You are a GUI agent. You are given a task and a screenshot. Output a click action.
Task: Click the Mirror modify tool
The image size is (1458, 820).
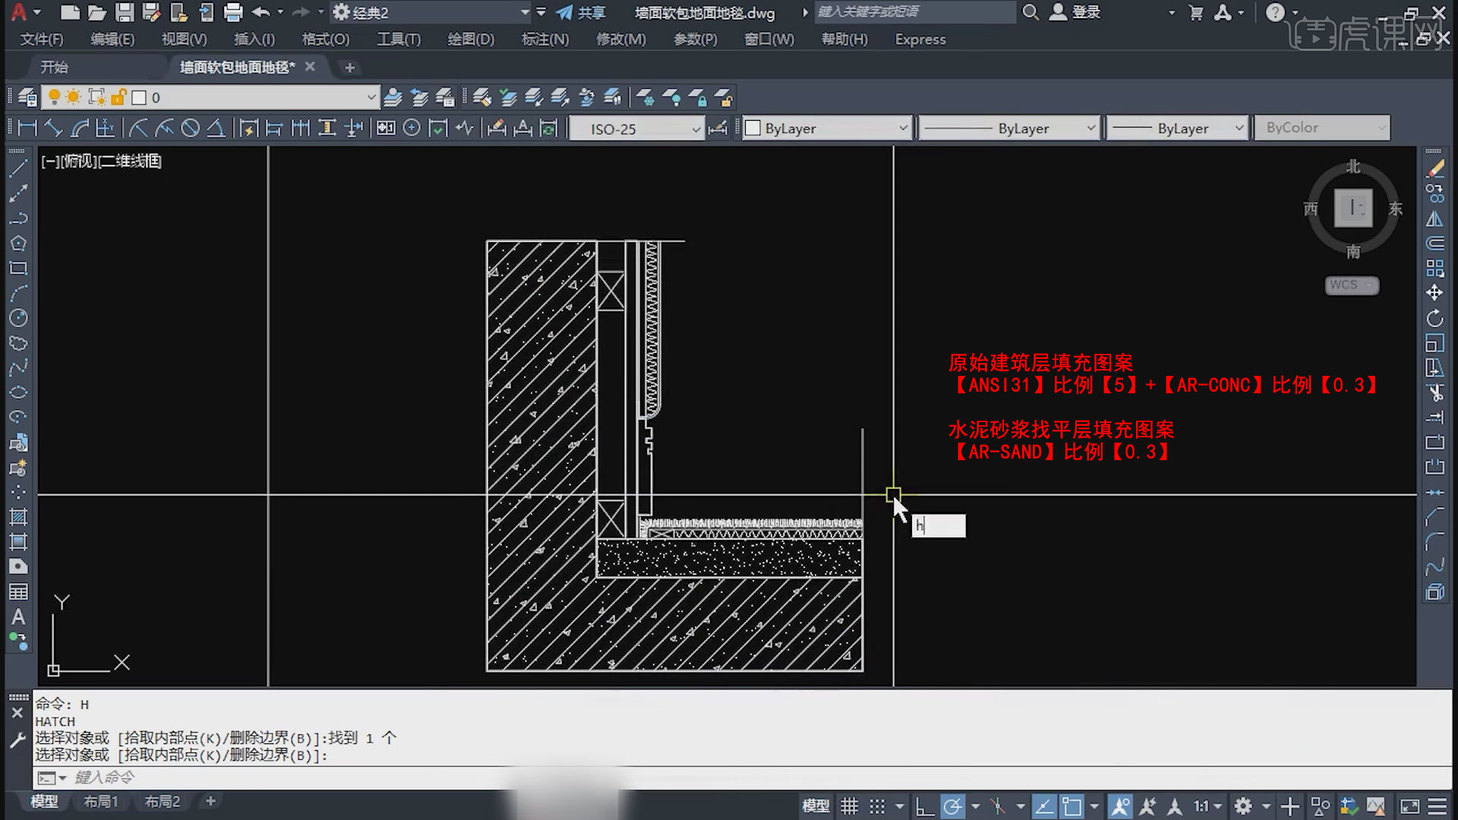[1434, 219]
